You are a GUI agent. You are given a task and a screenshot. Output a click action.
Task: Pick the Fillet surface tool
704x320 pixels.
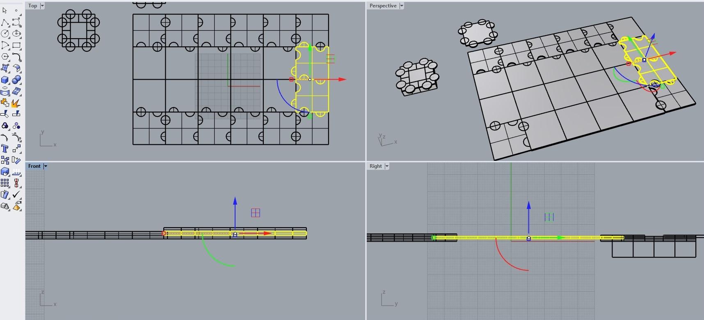click(16, 68)
